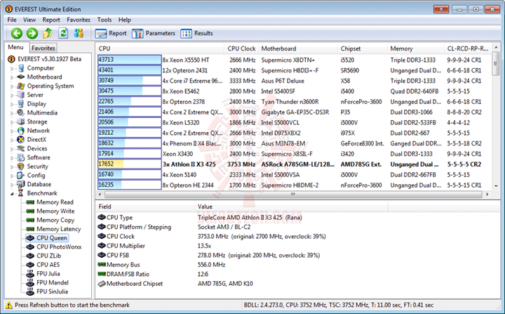This screenshot has height=314, width=505.
Task: Sort by the Memory column header
Action: click(x=415, y=48)
